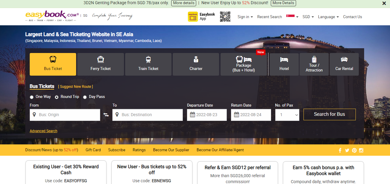Screen dimensions: 390x184
Task: Click the Bus: Destination input field
Action: (147, 115)
